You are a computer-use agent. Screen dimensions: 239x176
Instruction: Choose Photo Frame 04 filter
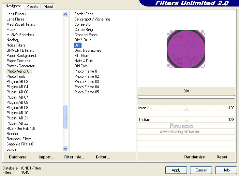click(x=87, y=87)
